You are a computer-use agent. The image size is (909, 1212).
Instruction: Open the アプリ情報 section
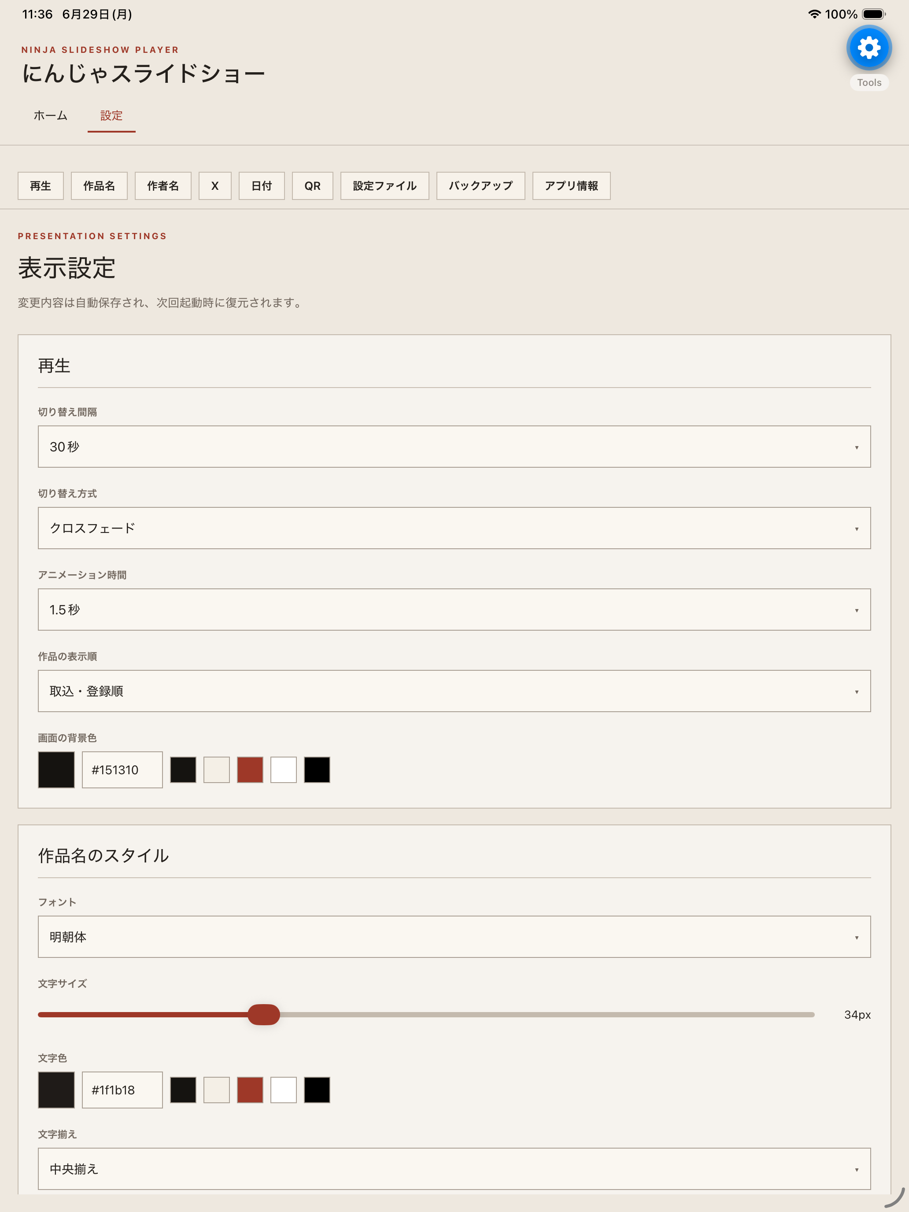tap(572, 186)
